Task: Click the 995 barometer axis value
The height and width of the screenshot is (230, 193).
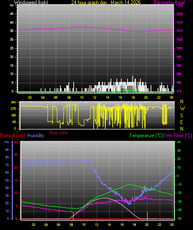Action: click(179, 57)
